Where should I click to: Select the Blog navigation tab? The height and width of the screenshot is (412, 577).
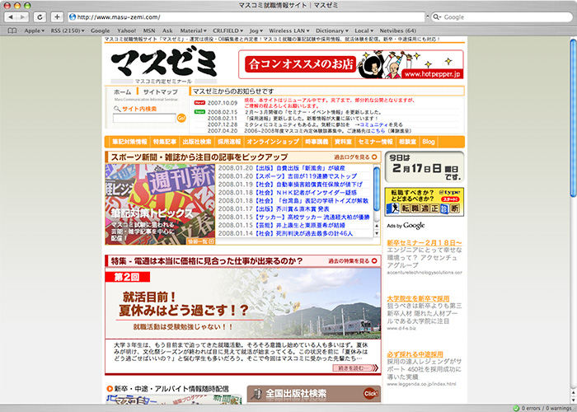click(429, 142)
